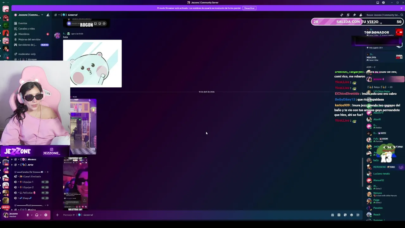Open headphones output options arrow
Screen dimensions: 405x228
(40, 215)
